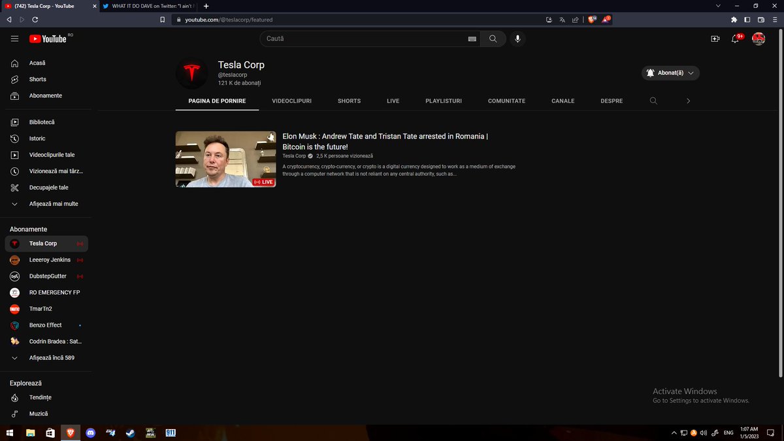
Task: Go to the YouTube home logo
Action: coord(48,39)
